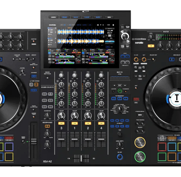The width and height of the screenshot is (181, 177).
Task: Set loop out with right deck OUT button
Action: pos(144,59)
